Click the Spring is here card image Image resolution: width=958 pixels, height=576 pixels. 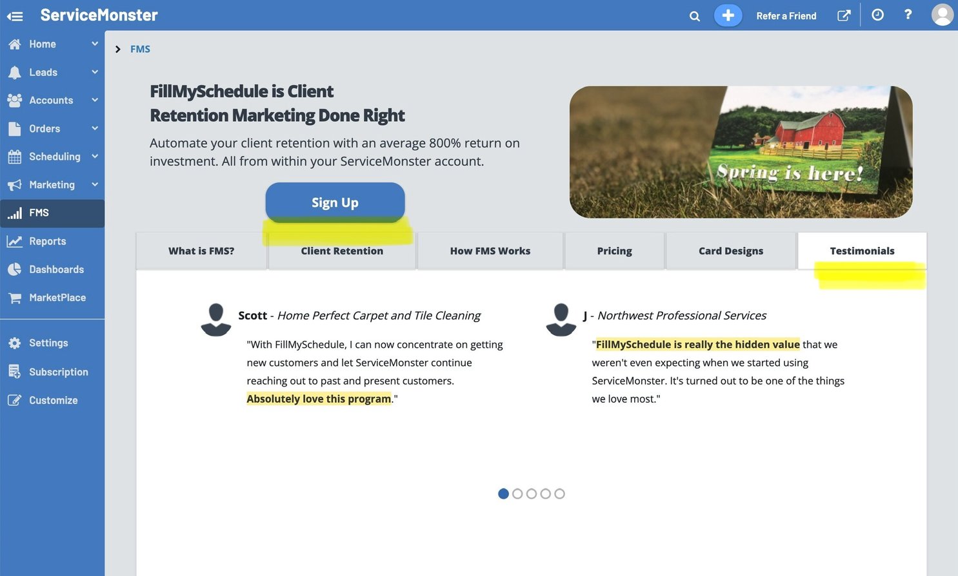[x=741, y=152]
